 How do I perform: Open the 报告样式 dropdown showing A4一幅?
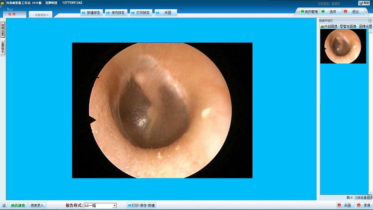pos(100,205)
